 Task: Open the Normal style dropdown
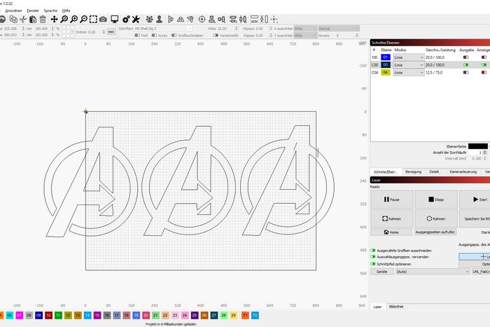click(x=339, y=29)
